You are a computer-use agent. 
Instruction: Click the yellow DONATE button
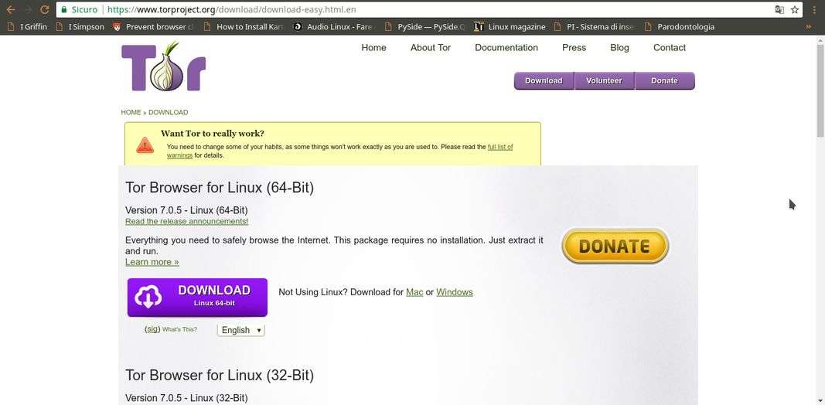615,246
